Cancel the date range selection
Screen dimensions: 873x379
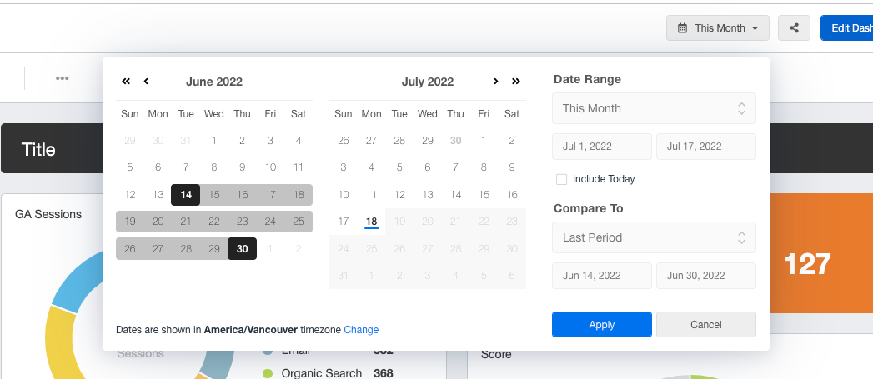point(705,325)
